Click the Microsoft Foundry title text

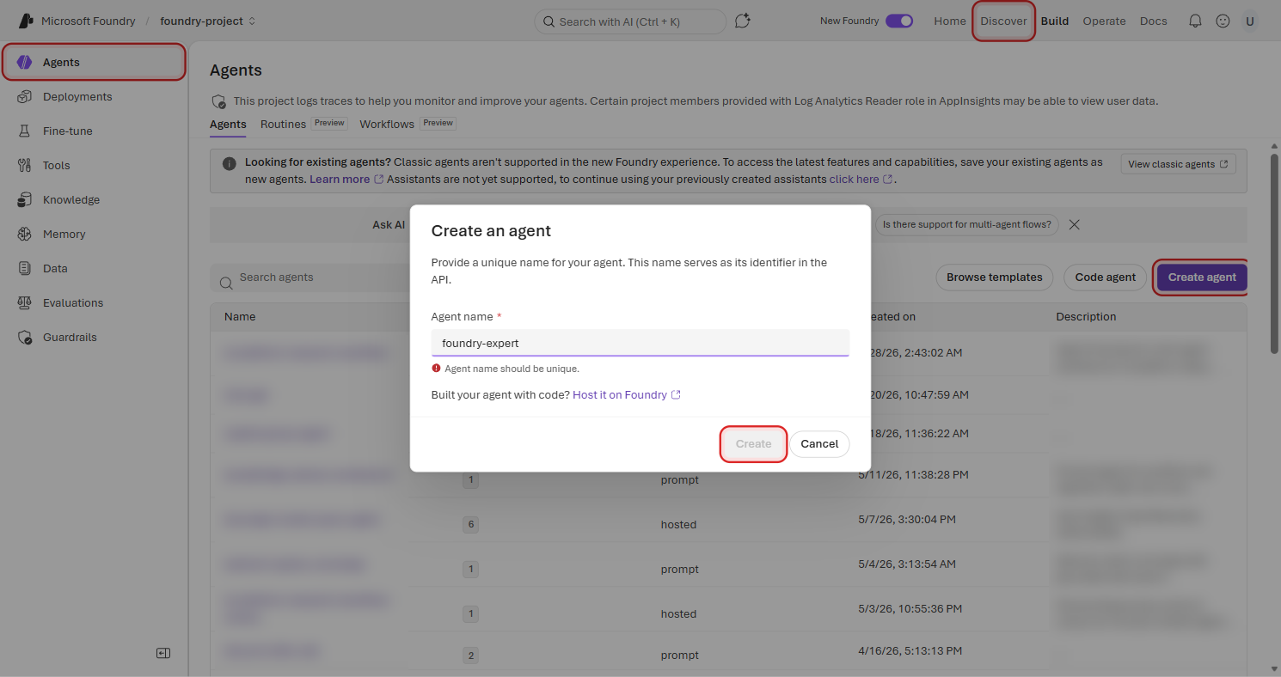pyautogui.click(x=89, y=21)
